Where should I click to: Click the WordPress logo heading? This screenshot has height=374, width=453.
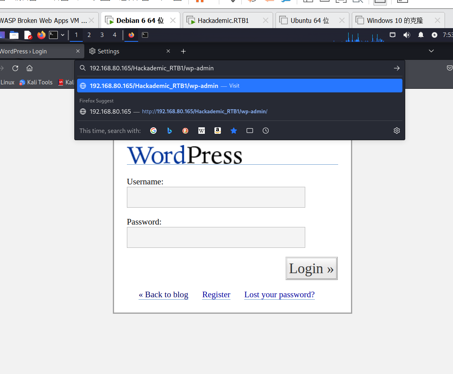(184, 155)
